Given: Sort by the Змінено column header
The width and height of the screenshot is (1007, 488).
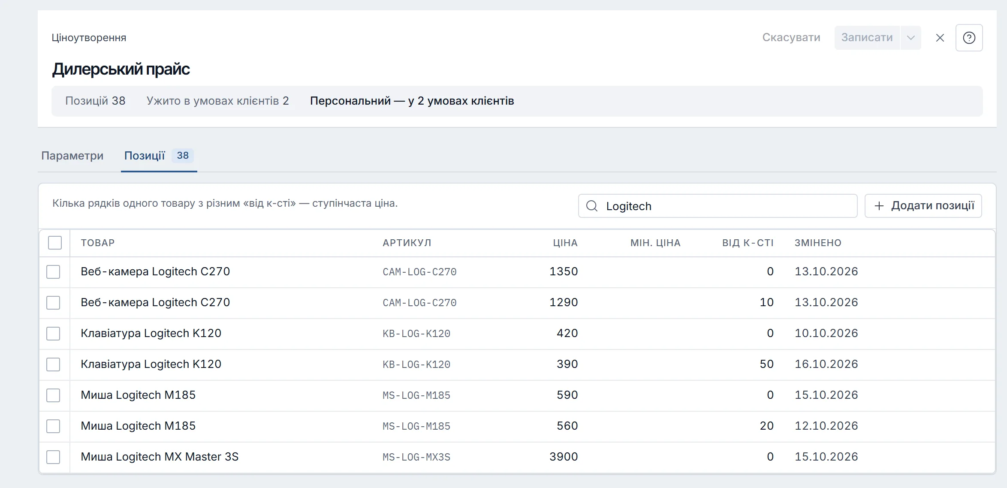Looking at the screenshot, I should [x=818, y=243].
